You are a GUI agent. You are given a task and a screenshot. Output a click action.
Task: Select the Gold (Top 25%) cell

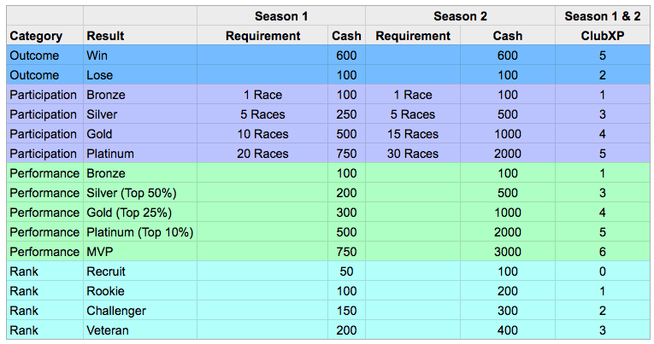click(x=128, y=213)
